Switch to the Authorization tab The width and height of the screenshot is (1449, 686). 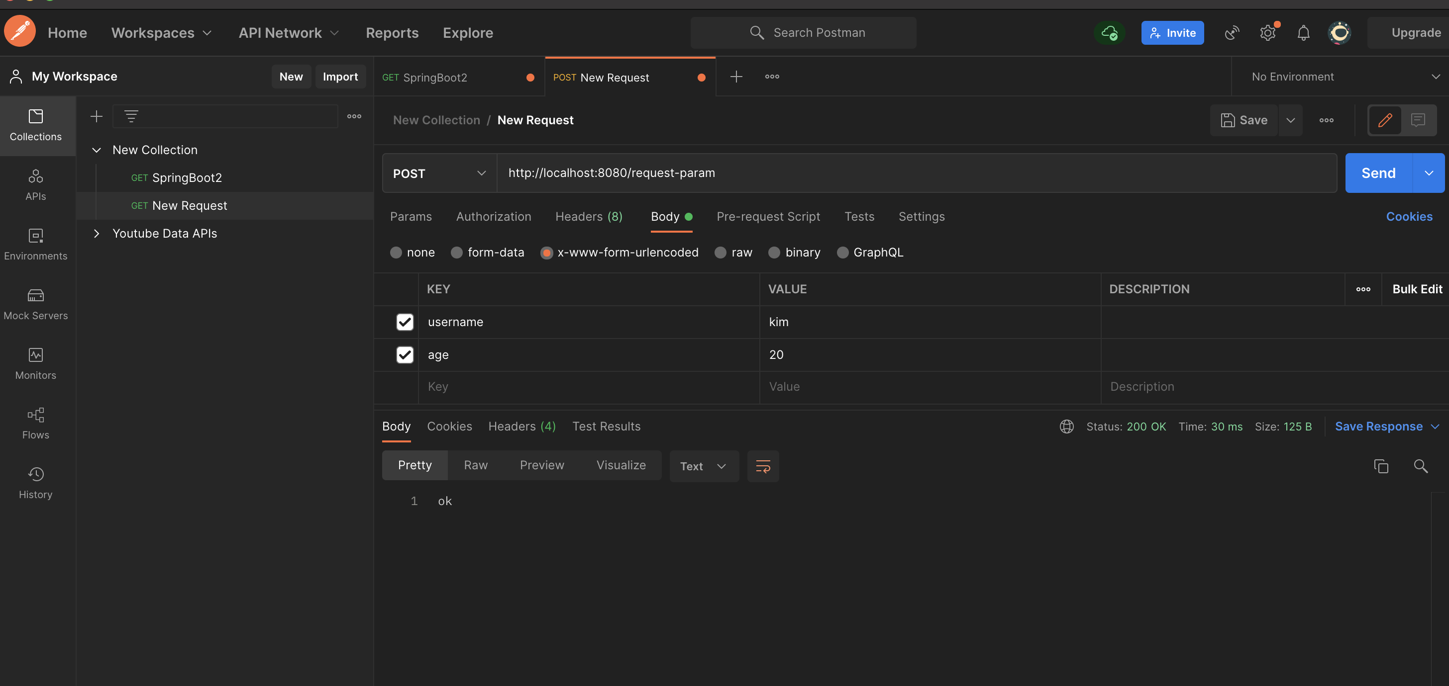493,216
